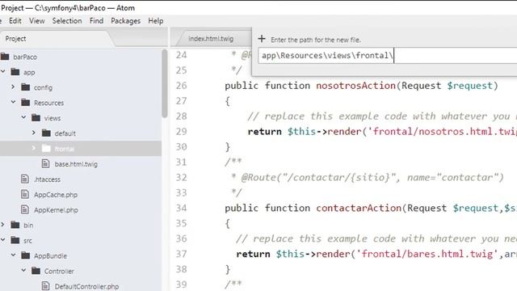Click the app folder icon
The image size is (517, 291).
coord(15,72)
